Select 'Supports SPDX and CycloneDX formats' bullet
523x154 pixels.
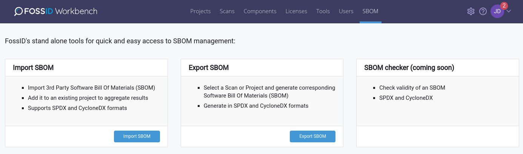coord(77,108)
